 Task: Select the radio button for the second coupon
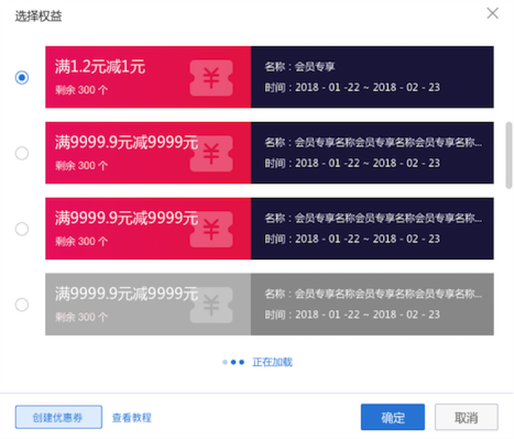(x=22, y=153)
